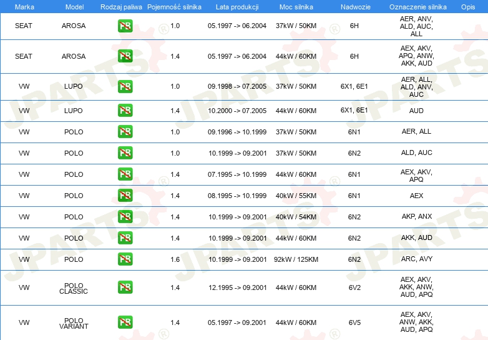Select petrol icon in VW LUPO 1.0 row
The image size is (488, 340).
point(125,86)
